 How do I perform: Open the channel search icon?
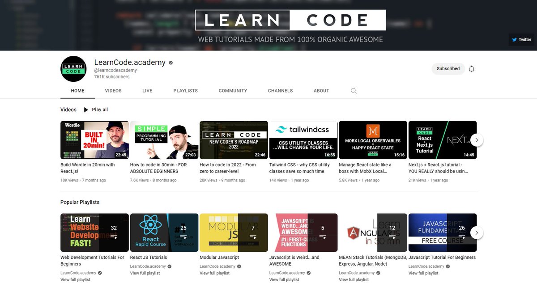click(x=354, y=91)
